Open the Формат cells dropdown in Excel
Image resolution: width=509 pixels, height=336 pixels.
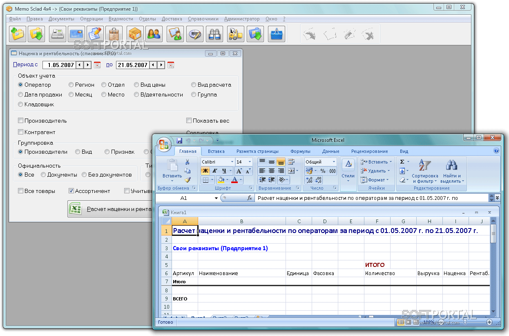[376, 180]
